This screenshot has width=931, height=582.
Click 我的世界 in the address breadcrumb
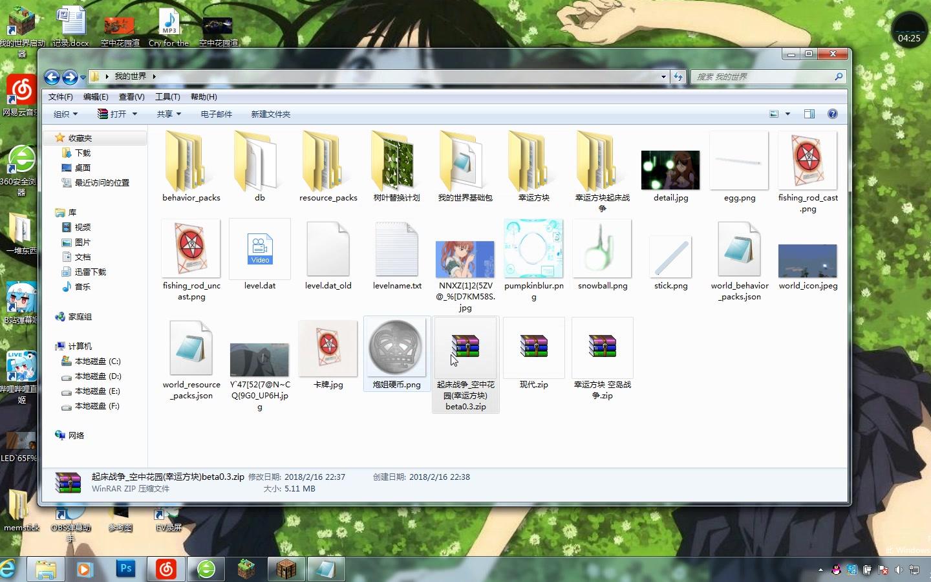click(131, 76)
